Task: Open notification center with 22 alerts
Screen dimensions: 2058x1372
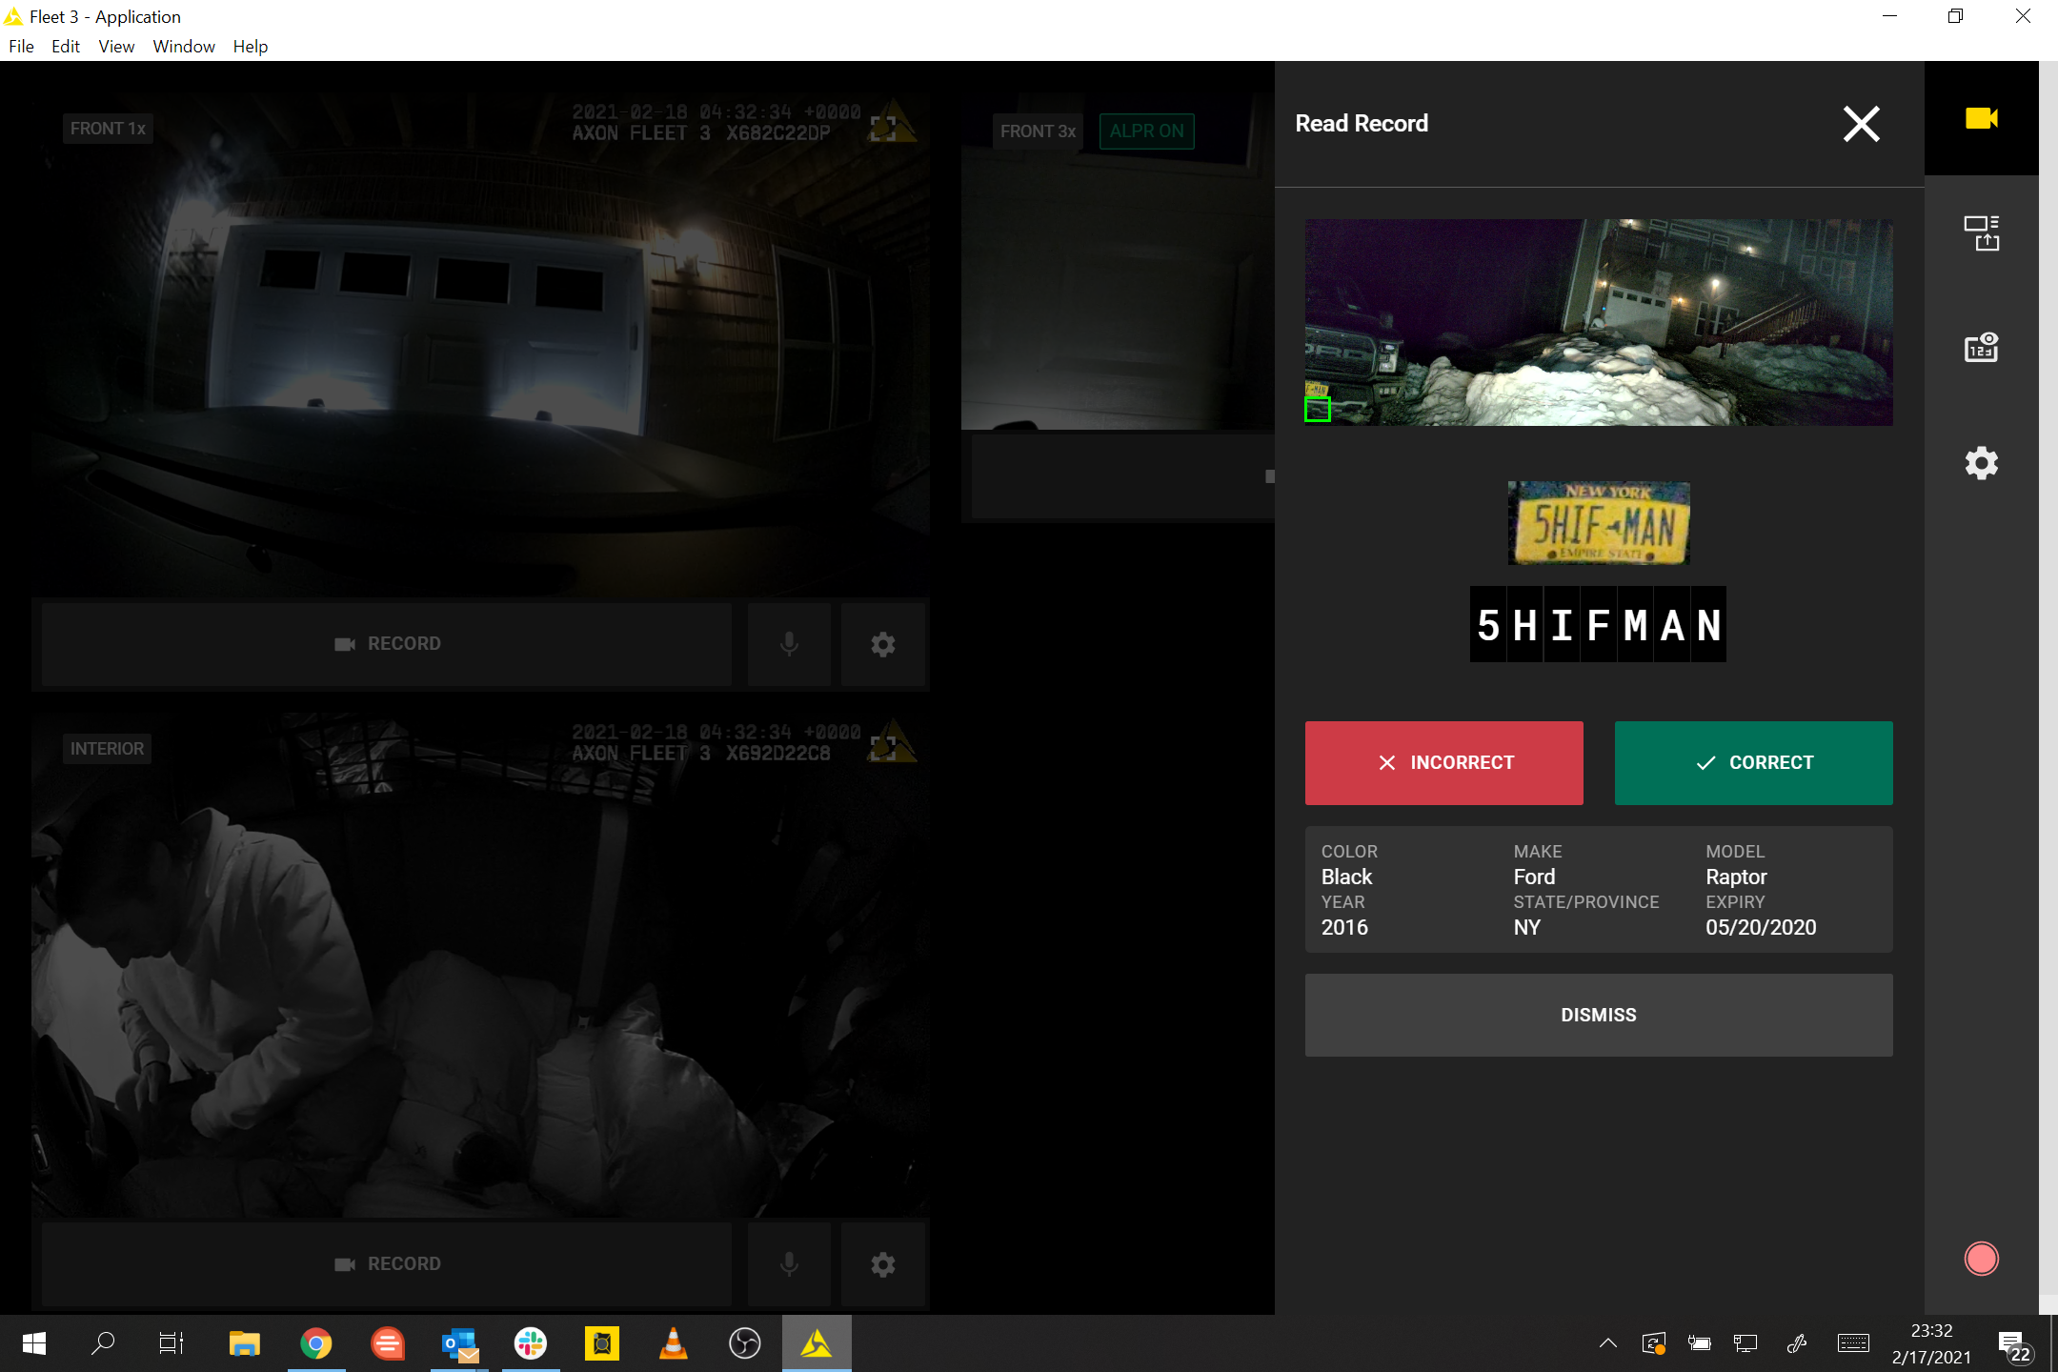Action: (2014, 1345)
